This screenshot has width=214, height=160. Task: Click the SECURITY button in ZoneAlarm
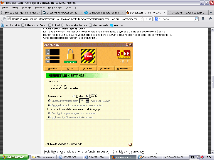88,68
